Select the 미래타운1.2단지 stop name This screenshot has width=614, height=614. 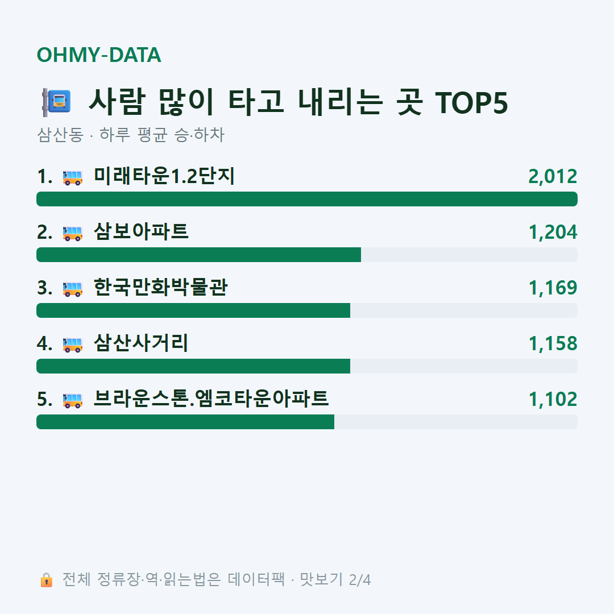point(164,176)
